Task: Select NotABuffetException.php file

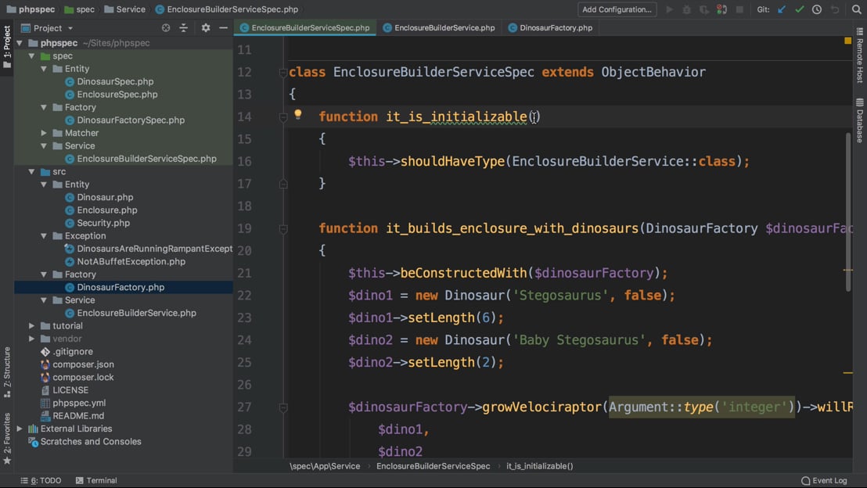Action: click(x=131, y=262)
